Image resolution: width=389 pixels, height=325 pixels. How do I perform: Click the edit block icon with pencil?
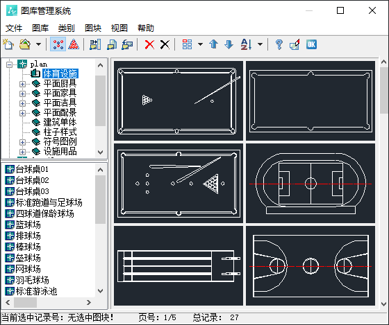pos(295,44)
